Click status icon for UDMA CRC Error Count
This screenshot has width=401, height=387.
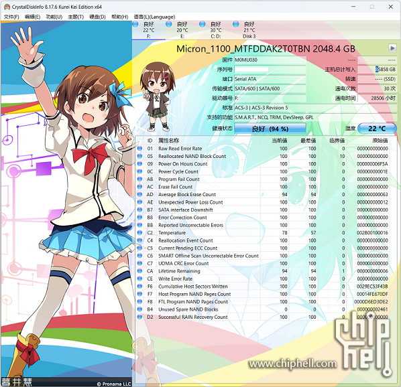(x=139, y=263)
